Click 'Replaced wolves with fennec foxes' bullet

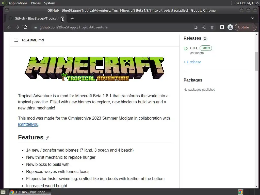click(58, 171)
